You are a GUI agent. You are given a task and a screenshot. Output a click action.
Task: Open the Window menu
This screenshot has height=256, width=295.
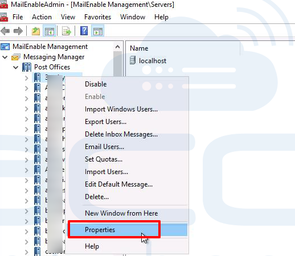click(133, 17)
